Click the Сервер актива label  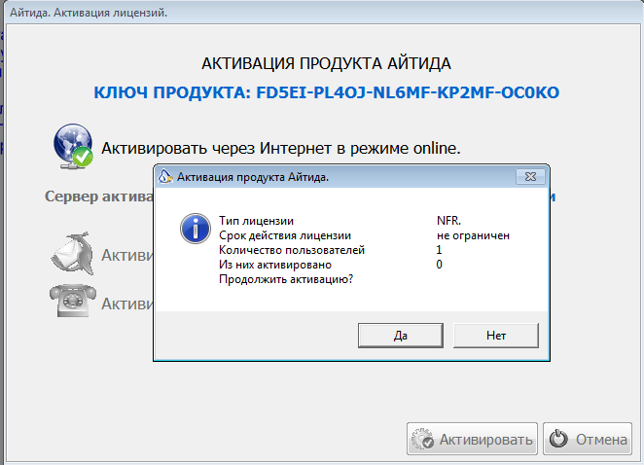pyautogui.click(x=99, y=197)
